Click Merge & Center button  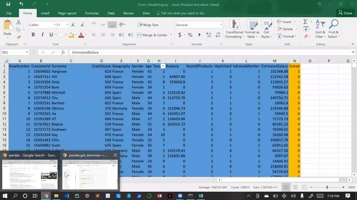point(152,35)
